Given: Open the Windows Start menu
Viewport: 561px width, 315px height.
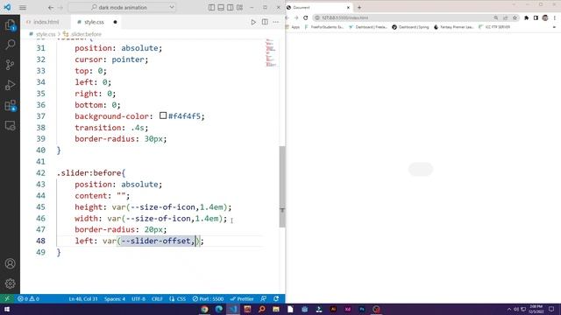Looking at the screenshot, I should [x=7, y=309].
